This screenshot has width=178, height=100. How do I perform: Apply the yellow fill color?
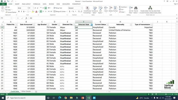[33, 11]
